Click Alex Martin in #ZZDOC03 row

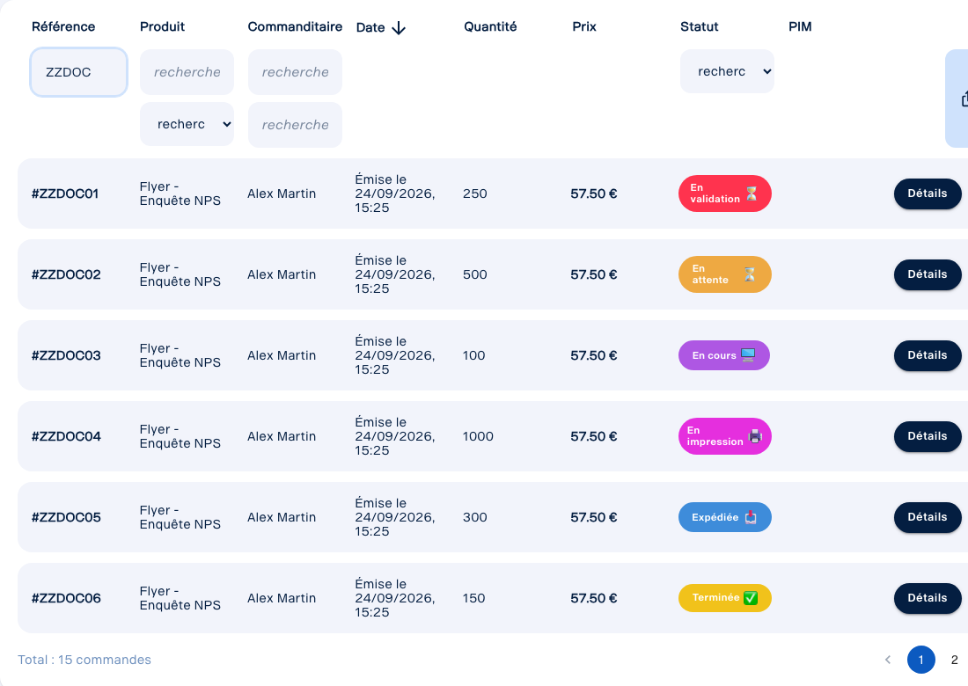(282, 355)
